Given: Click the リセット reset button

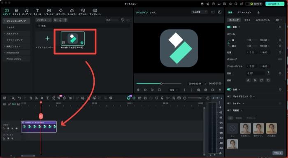Looking at the screenshot, I should click(278, 153).
